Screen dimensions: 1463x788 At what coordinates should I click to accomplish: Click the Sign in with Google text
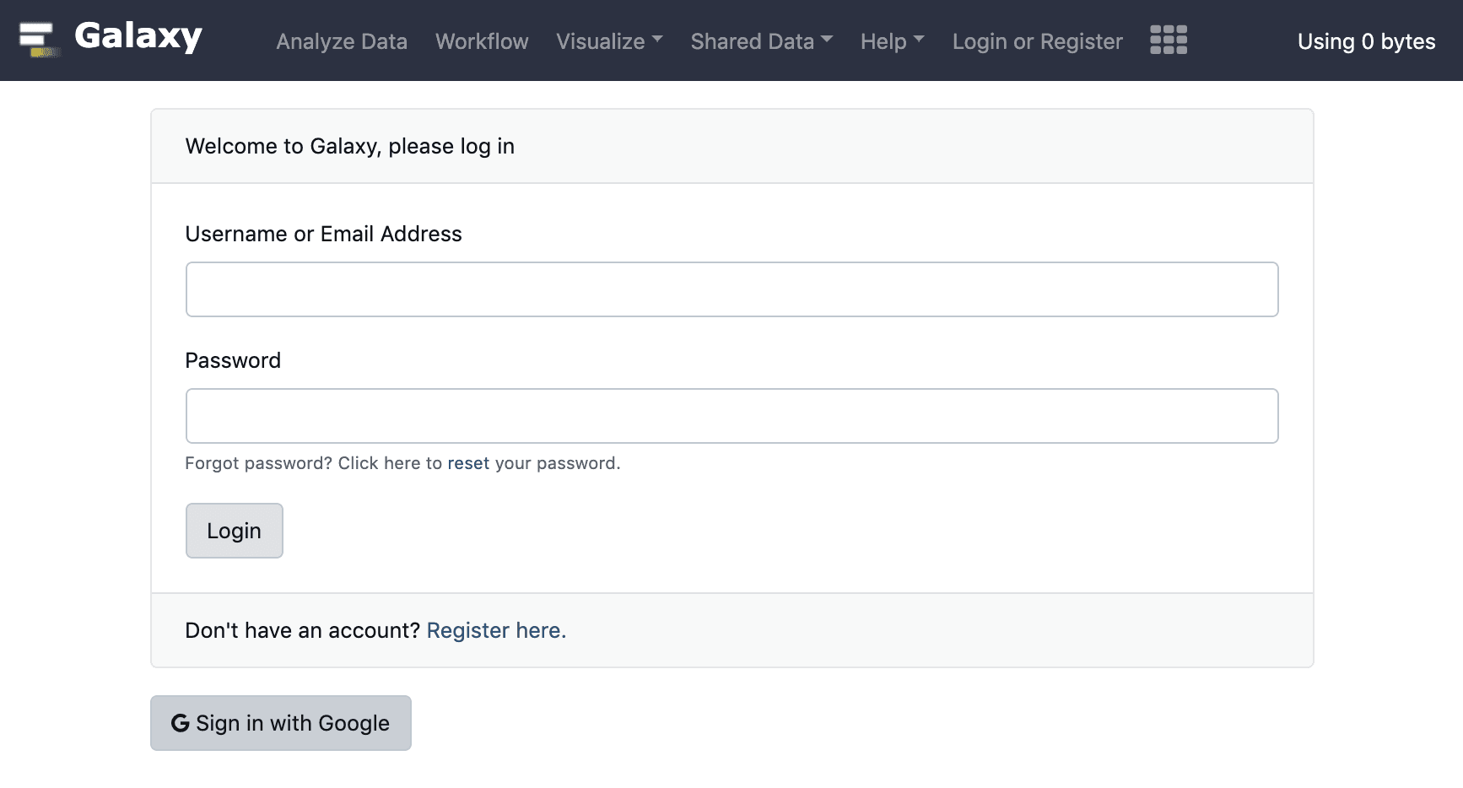pos(293,723)
